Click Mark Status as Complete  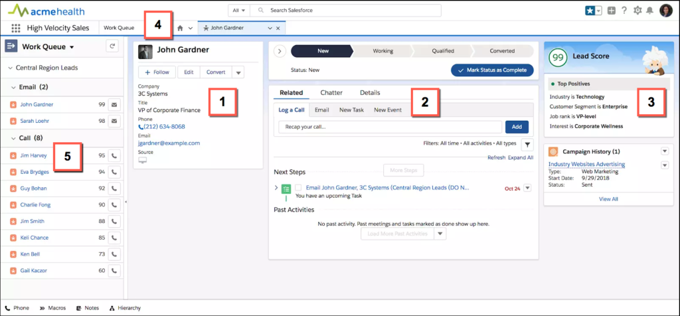(x=492, y=70)
